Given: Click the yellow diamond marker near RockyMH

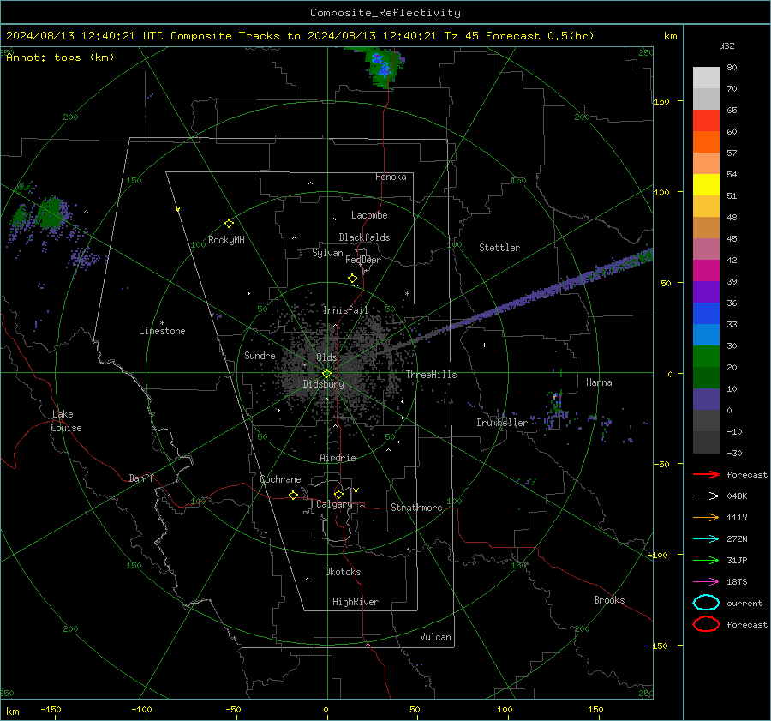Looking at the screenshot, I should point(229,224).
